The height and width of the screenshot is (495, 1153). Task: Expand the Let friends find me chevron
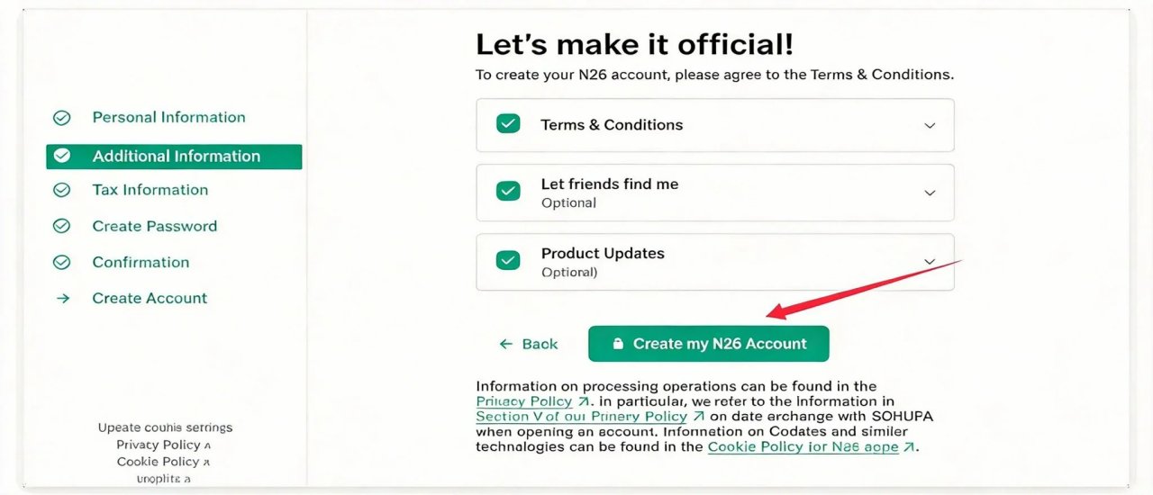click(930, 193)
